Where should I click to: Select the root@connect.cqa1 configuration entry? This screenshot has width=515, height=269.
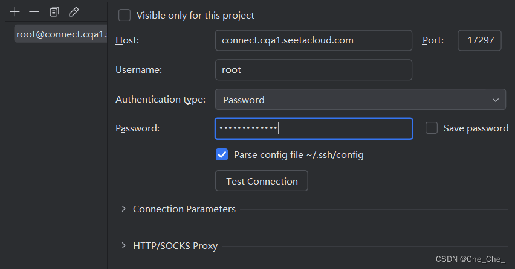[60, 34]
